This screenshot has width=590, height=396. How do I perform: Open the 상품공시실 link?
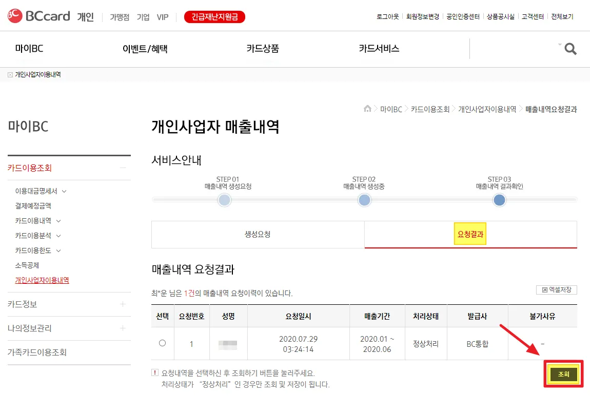tap(500, 16)
